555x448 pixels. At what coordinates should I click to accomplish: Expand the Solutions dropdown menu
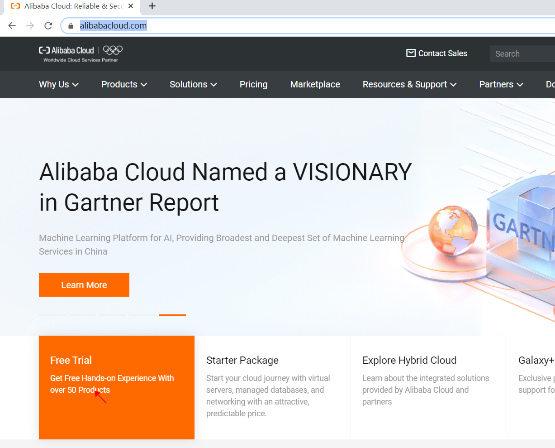(193, 84)
